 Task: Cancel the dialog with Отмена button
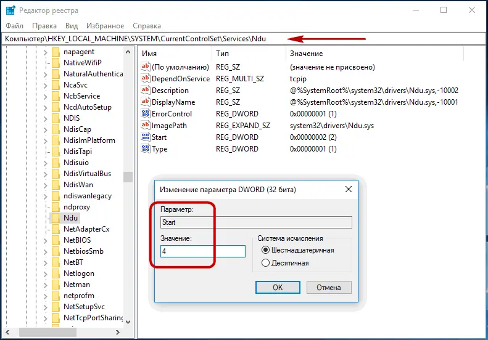click(x=329, y=287)
